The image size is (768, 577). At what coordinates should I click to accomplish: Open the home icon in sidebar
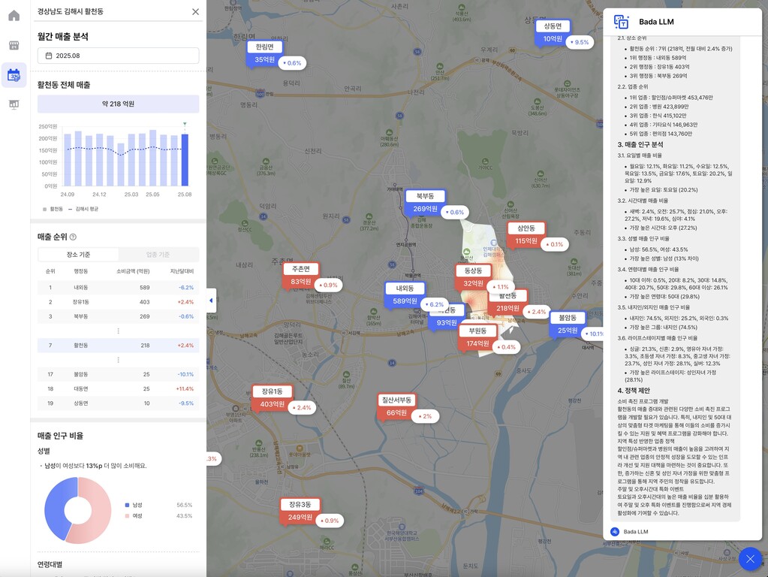[14, 16]
